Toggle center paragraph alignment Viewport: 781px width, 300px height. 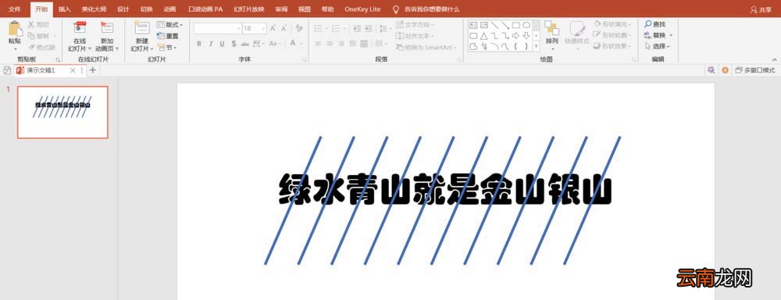pyautogui.click(x=330, y=44)
